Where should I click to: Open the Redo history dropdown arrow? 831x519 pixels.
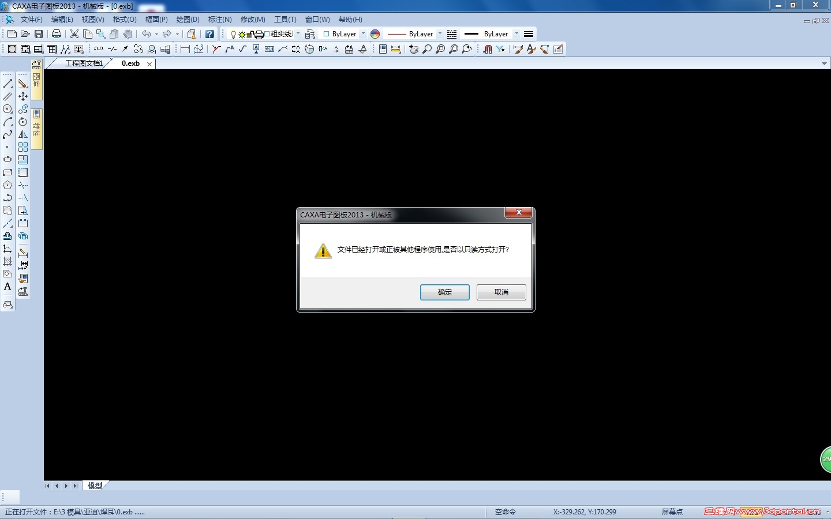coord(177,34)
